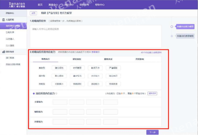The height and width of the screenshot is (136, 198).
Task: Click the 返回 back button
Action: [x=33, y=13]
